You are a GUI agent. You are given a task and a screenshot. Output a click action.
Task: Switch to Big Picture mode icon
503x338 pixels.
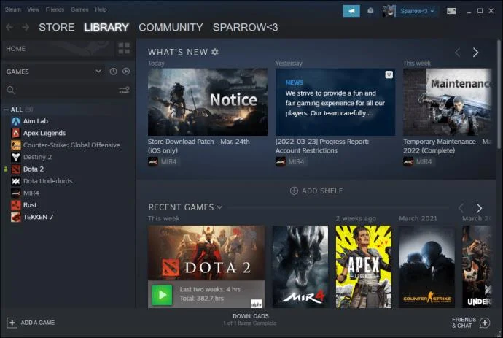click(x=451, y=11)
